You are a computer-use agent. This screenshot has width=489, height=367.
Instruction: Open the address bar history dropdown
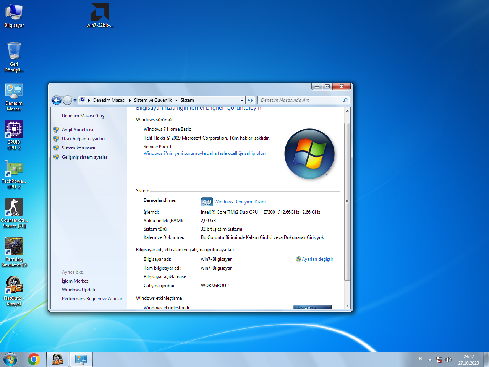pyautogui.click(x=241, y=100)
